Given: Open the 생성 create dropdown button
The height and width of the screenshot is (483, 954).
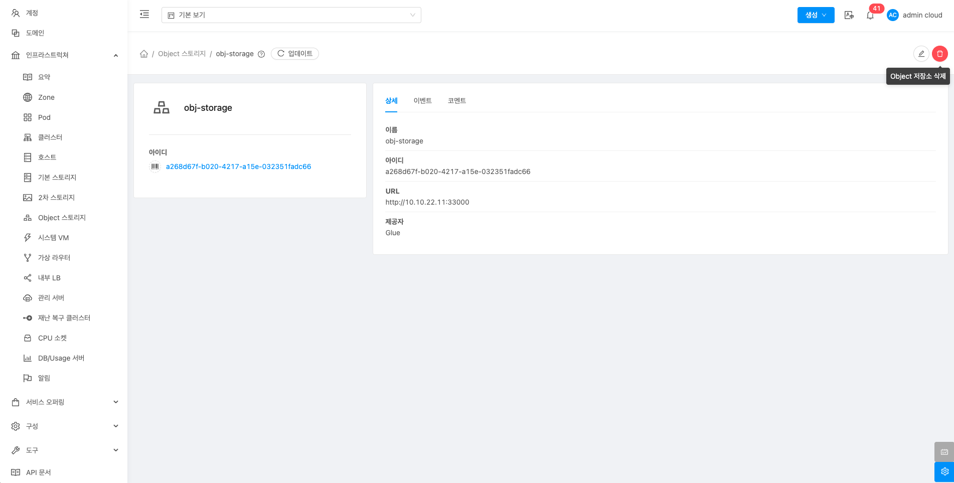Looking at the screenshot, I should click(x=816, y=15).
